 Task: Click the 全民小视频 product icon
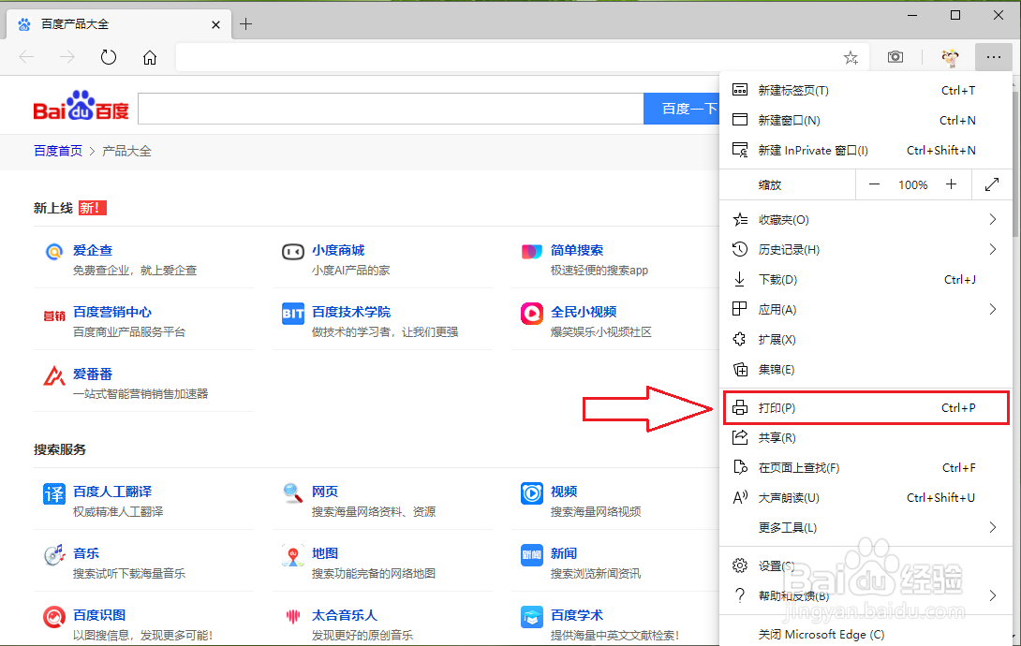[532, 314]
